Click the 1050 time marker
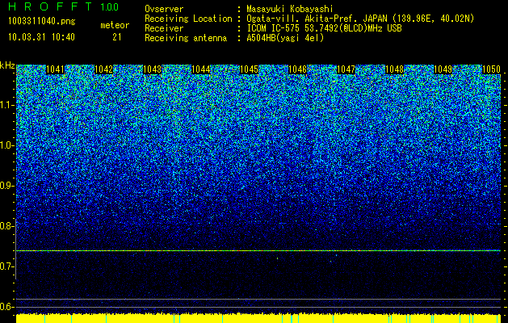 pyautogui.click(x=492, y=69)
